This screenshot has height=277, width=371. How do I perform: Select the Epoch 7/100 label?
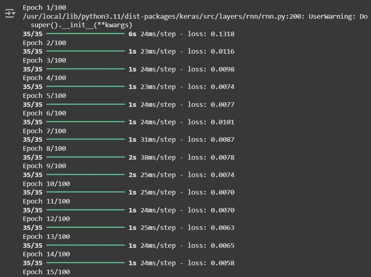(45, 131)
